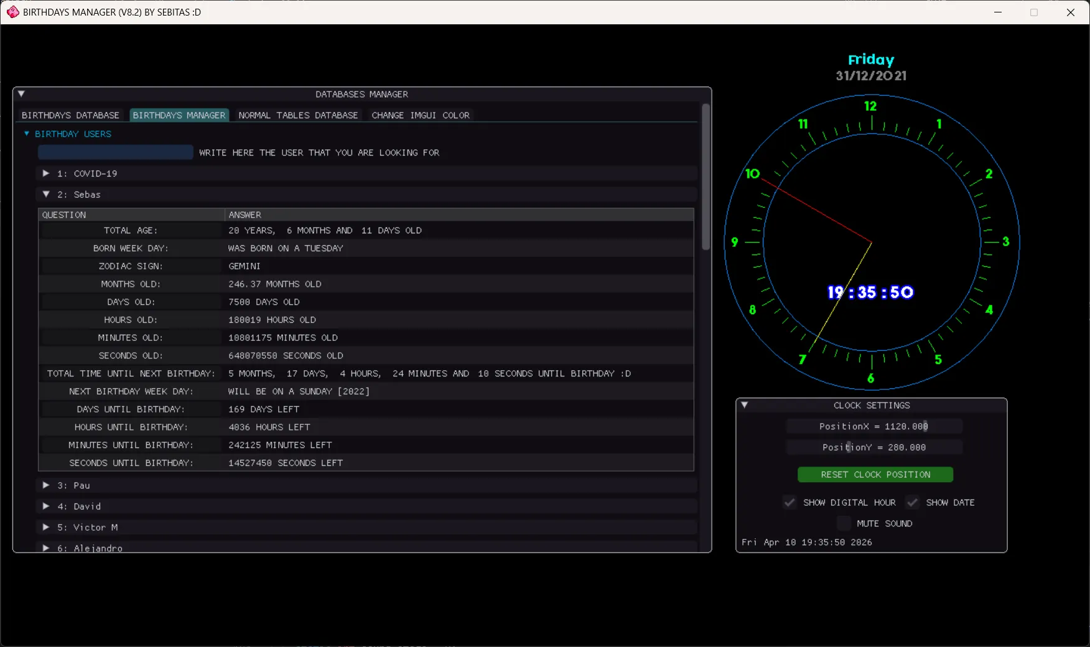This screenshot has height=647, width=1090.
Task: Toggle the Show Digital Hour checkbox
Action: point(790,503)
